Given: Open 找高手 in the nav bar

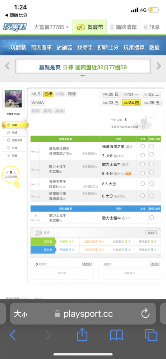Looking at the screenshot, I should 85,48.
